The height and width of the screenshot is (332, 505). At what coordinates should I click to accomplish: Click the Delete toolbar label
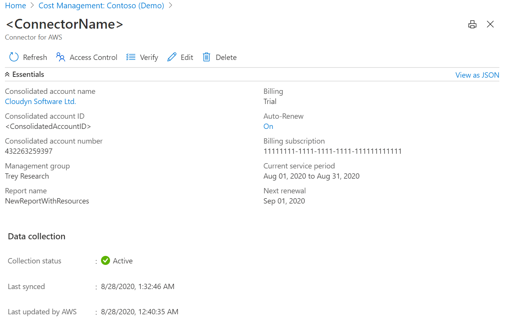click(226, 57)
